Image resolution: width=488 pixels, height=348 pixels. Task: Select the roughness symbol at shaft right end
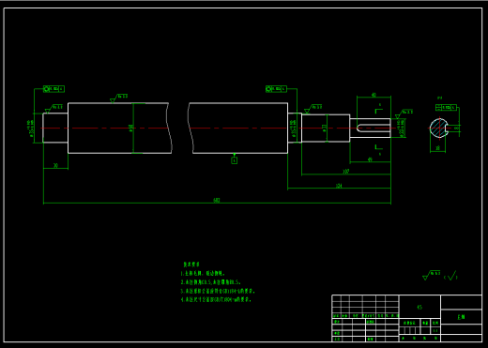(404, 113)
